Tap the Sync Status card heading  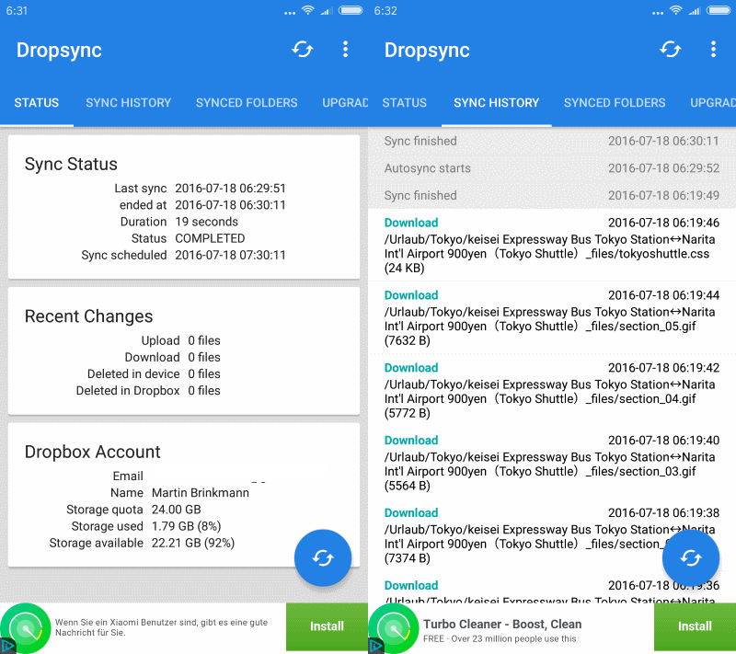pos(71,165)
